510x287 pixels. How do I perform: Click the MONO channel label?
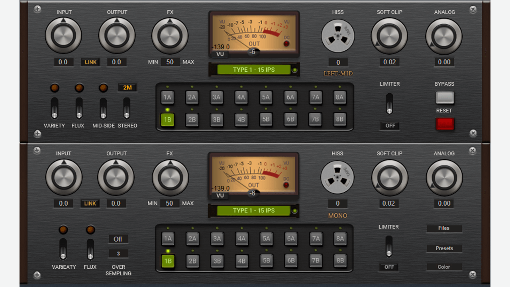pos(337,216)
